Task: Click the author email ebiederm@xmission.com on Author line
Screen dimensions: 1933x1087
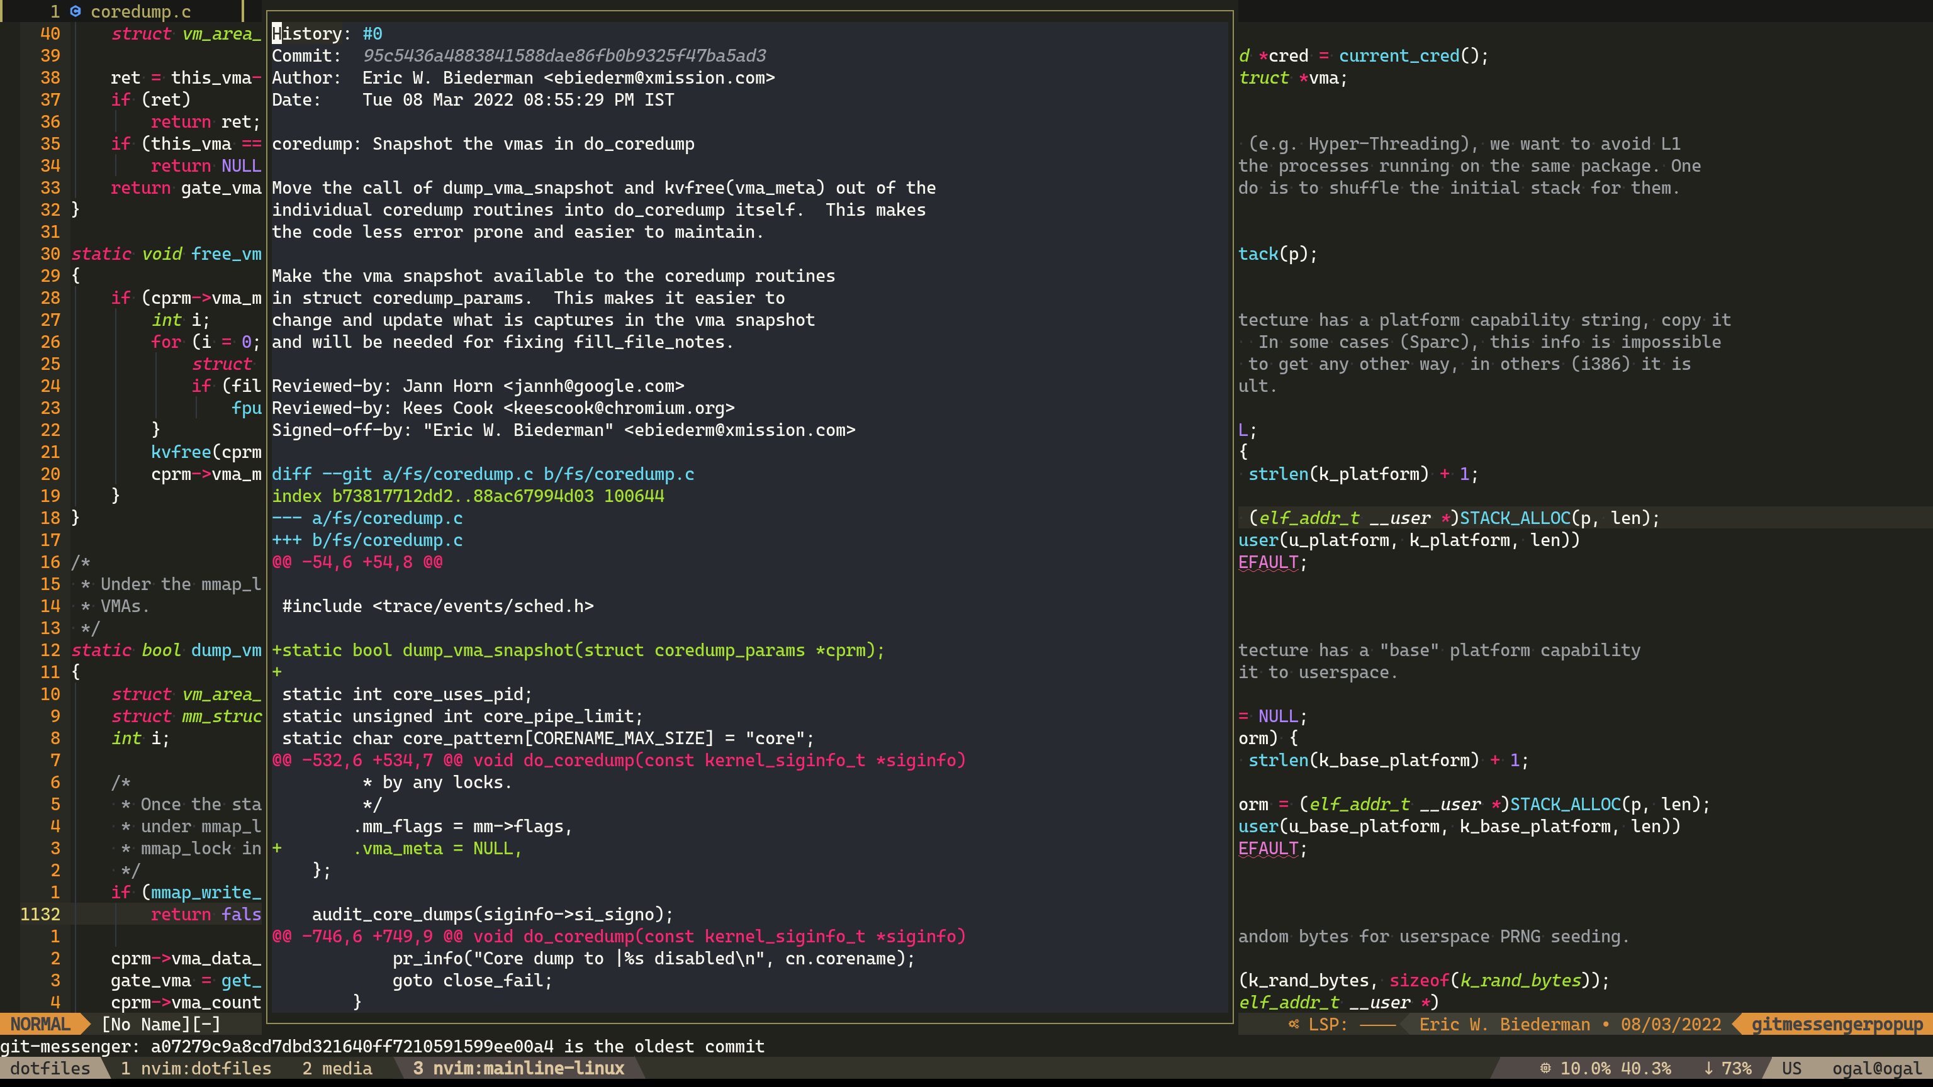Action: tap(658, 77)
